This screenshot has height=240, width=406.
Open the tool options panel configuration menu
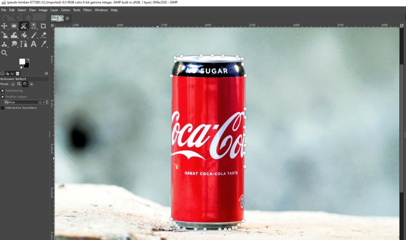pos(46,74)
